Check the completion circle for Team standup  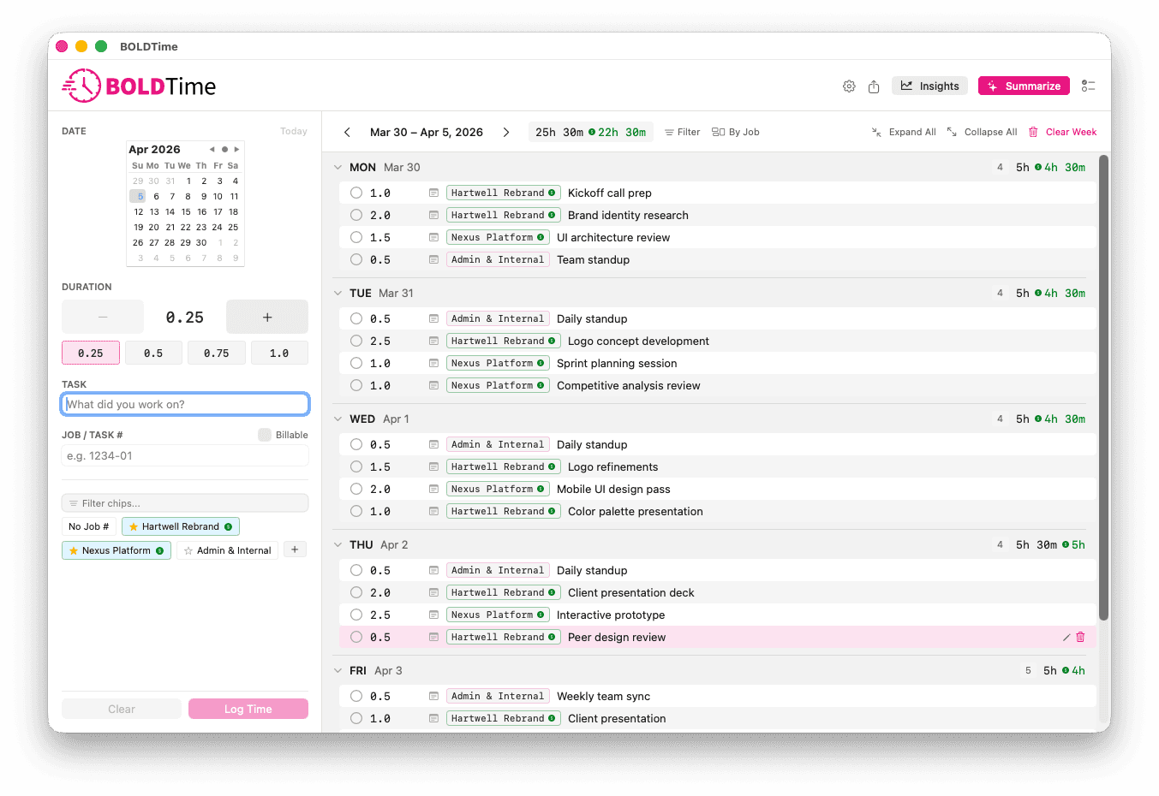point(356,259)
